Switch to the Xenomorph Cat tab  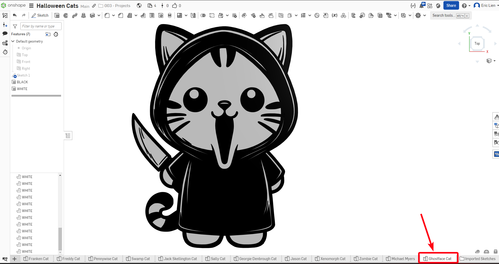[330, 259]
